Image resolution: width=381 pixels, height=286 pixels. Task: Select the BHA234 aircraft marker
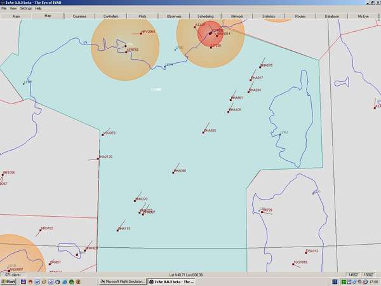pyautogui.click(x=248, y=92)
